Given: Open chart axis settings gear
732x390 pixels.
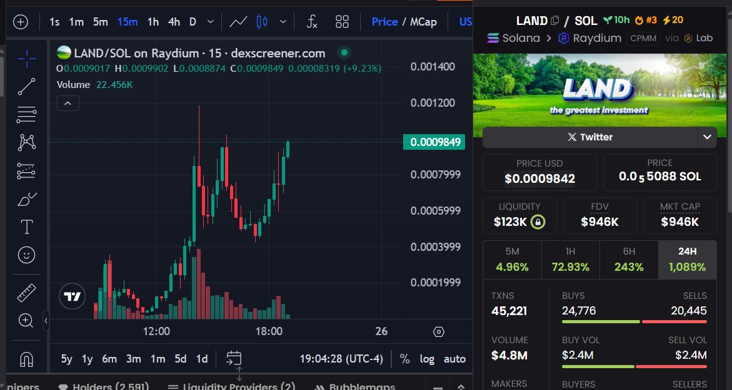Looking at the screenshot, I should pyautogui.click(x=438, y=332).
